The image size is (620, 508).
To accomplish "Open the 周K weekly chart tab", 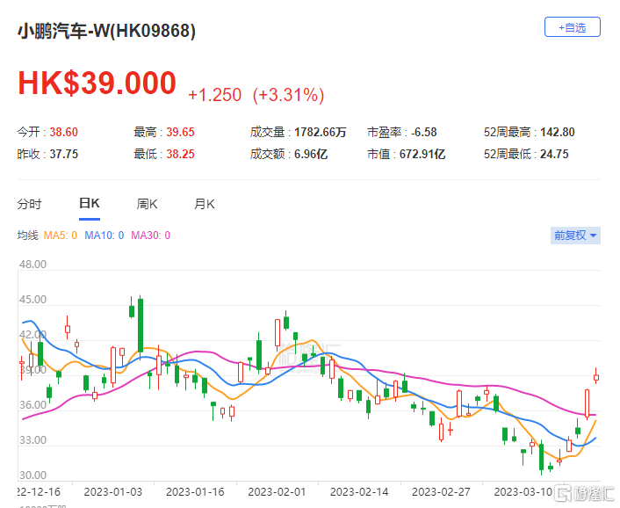I will click(x=147, y=204).
